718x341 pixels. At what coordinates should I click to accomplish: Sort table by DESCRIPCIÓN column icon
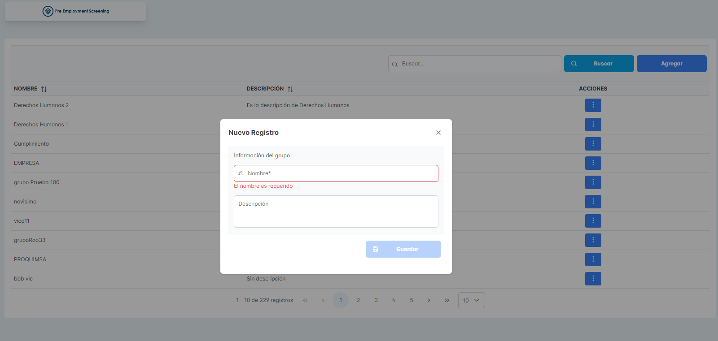tap(290, 89)
